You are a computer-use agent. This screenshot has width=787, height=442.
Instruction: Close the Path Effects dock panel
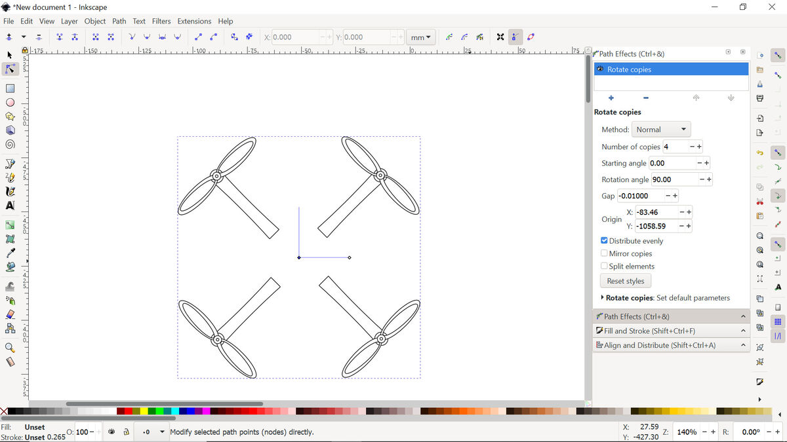(x=742, y=52)
